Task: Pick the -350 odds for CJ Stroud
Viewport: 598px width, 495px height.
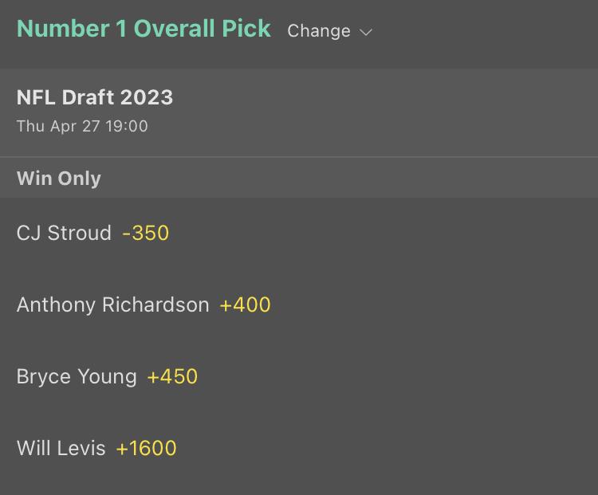Action: click(146, 233)
